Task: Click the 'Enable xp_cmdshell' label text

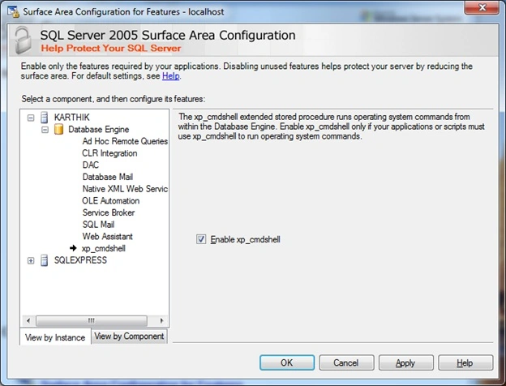Action: coord(245,239)
